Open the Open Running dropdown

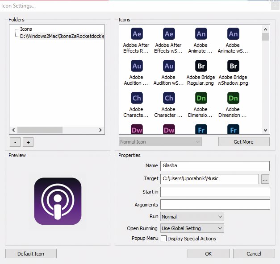pos(192,228)
